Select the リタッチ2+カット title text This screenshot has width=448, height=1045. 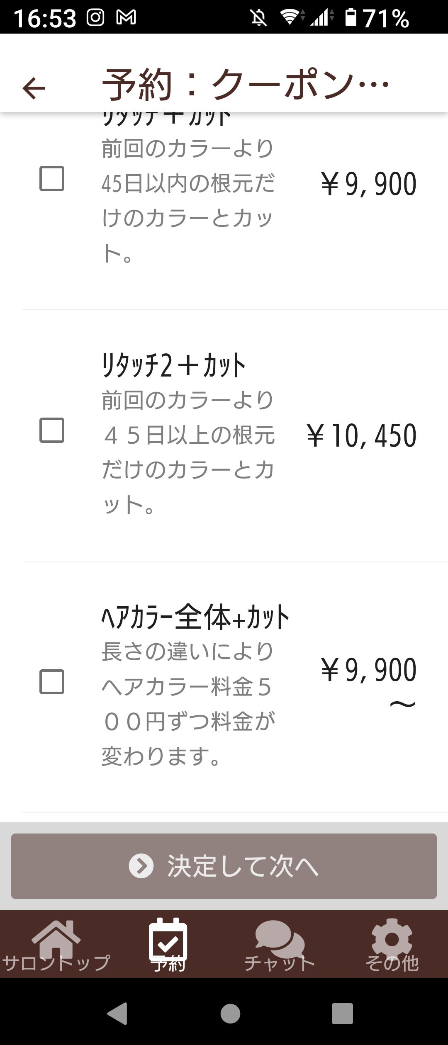(x=174, y=365)
